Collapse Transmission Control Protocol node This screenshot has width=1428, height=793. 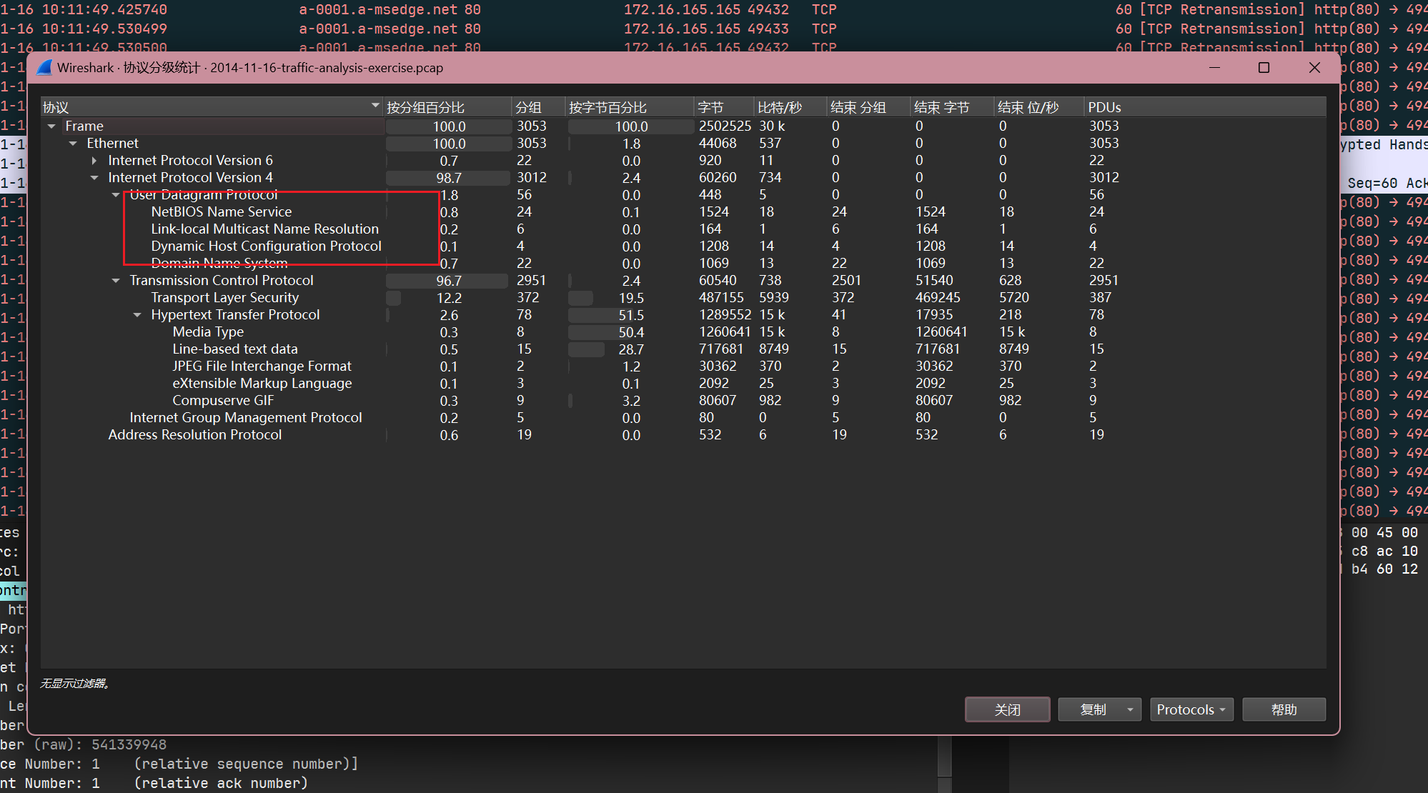[116, 281]
